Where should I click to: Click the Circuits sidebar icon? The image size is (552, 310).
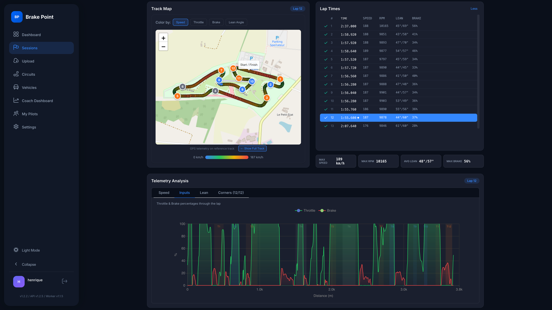click(16, 74)
